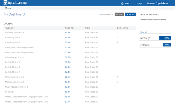The image size is (175, 110).
Task: Open the English 11 Sem 1 course
Action: [x=13, y=67]
